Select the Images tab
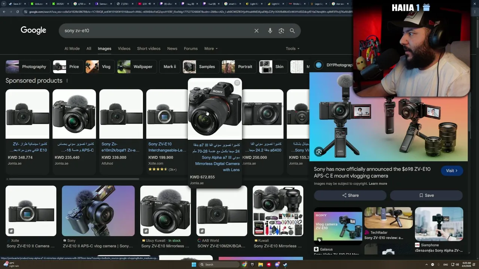The height and width of the screenshot is (269, 479). pos(104,49)
